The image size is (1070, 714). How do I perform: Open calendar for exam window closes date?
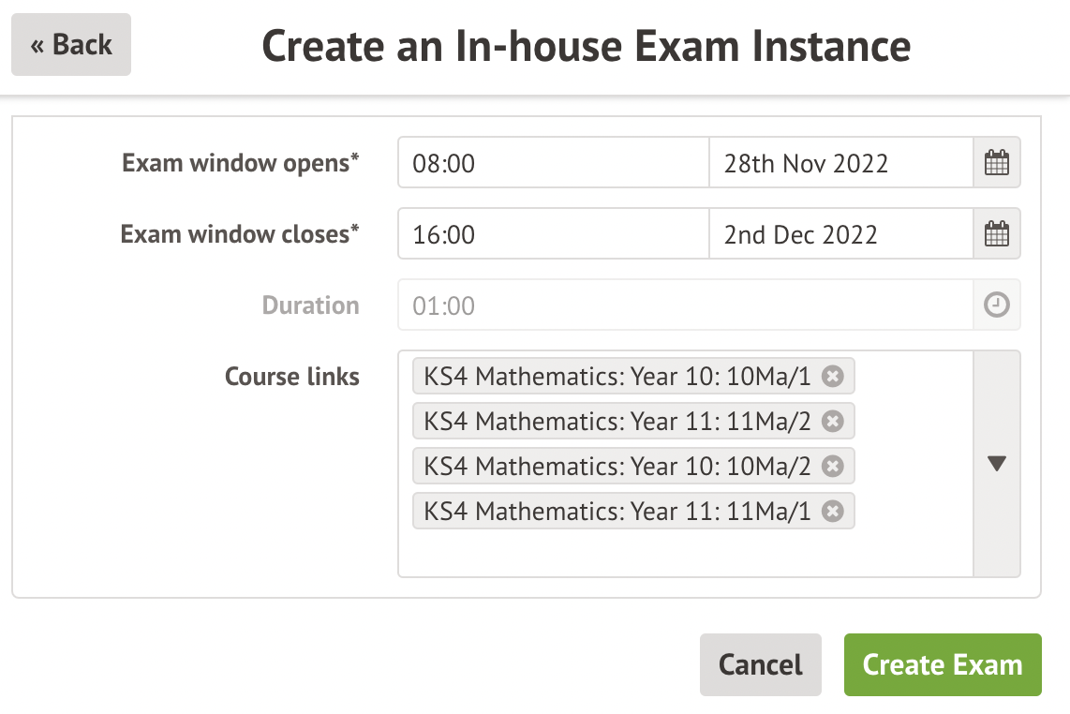(x=996, y=233)
